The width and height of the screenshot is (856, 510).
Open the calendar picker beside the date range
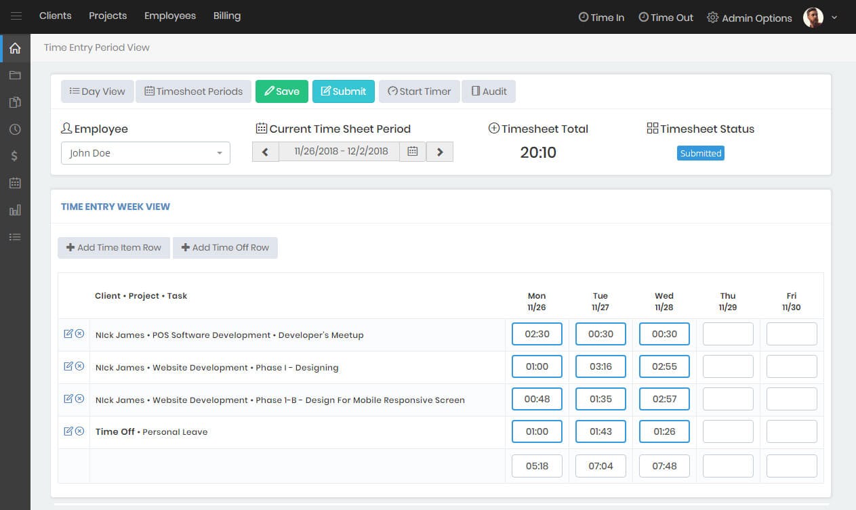[412, 151]
